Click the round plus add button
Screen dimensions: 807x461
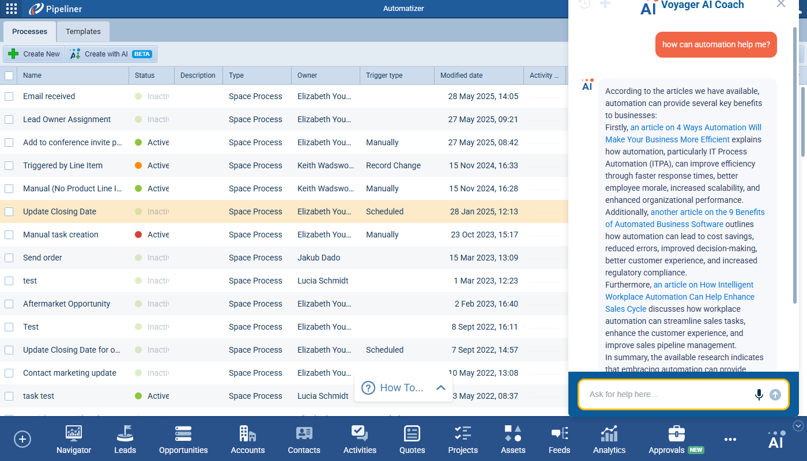point(22,440)
